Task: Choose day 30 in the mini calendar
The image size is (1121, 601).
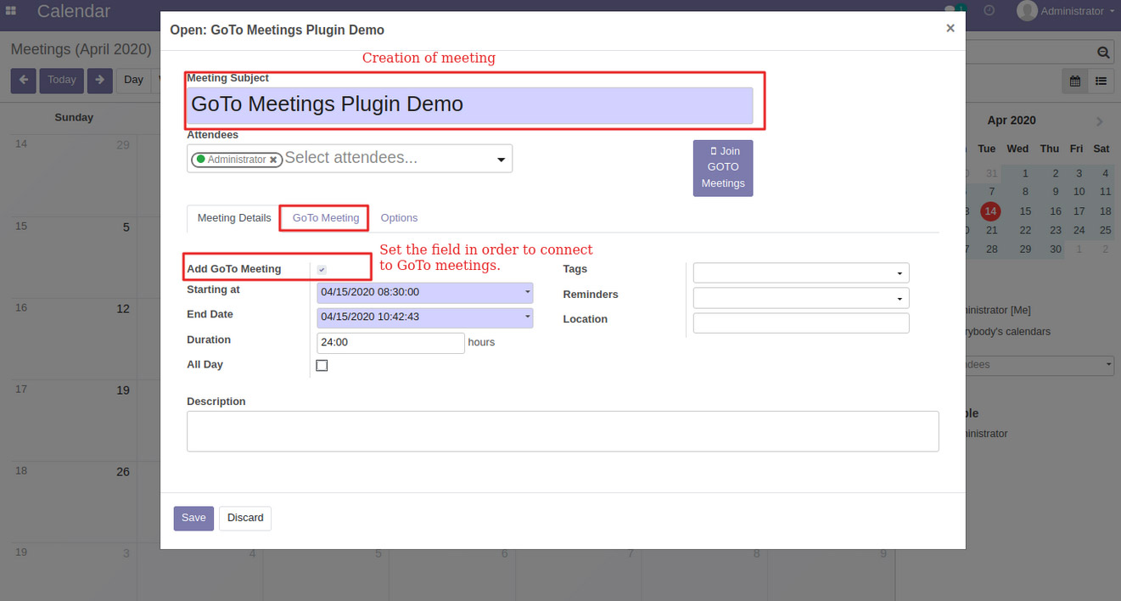Action: pos(1055,249)
